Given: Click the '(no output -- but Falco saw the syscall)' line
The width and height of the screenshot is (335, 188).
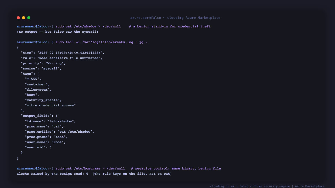Looking at the screenshot, I should pos(58,32).
